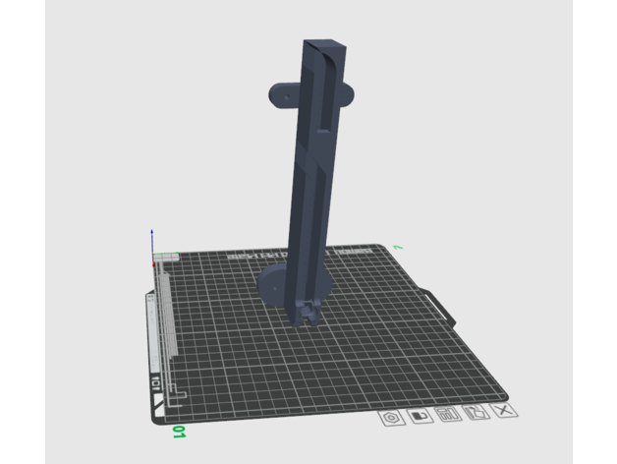Click the arrange objects layout icon
This screenshot has height=464, width=617.
(448, 416)
